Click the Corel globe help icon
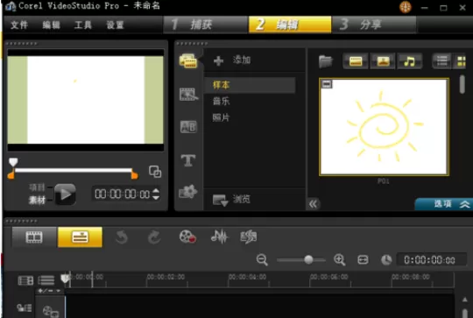The height and width of the screenshot is (318, 473). (406, 7)
